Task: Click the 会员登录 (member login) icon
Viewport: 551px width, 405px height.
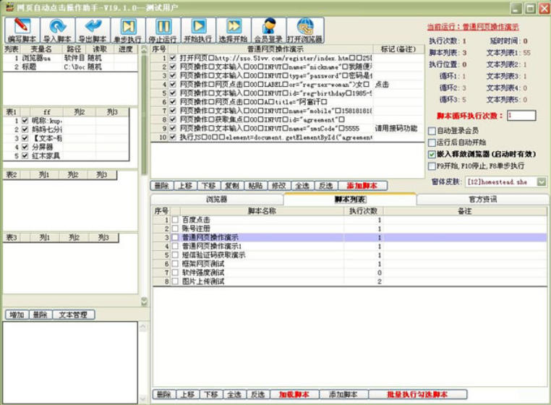Action: click(x=268, y=30)
